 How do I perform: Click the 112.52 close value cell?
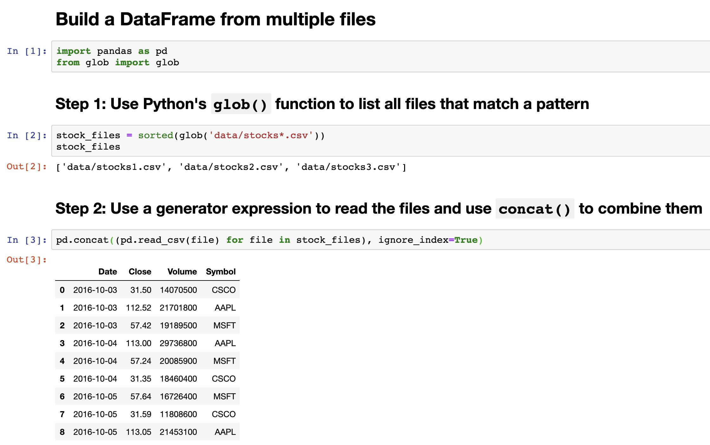coord(139,308)
